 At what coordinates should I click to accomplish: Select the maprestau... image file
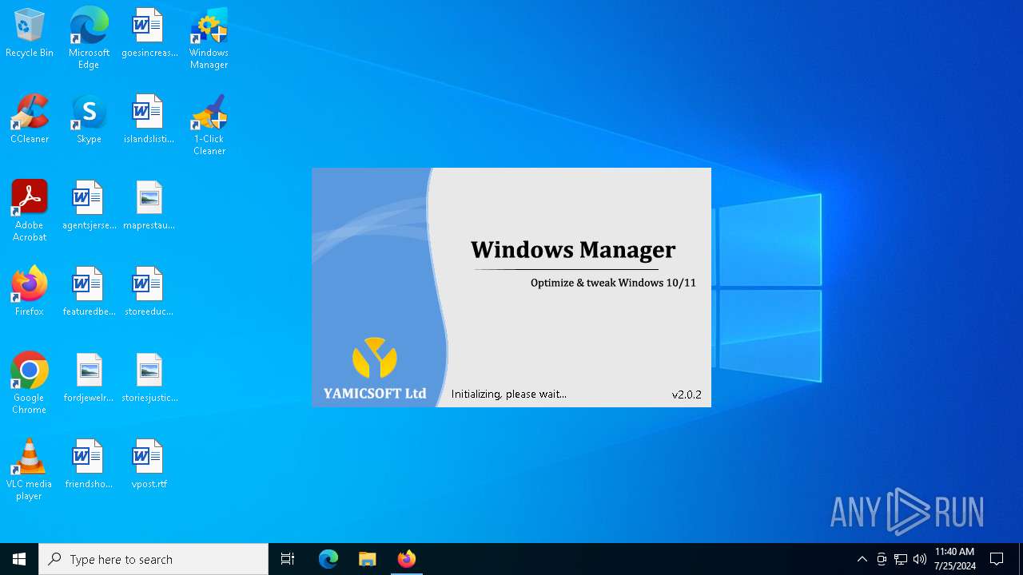coord(149,206)
